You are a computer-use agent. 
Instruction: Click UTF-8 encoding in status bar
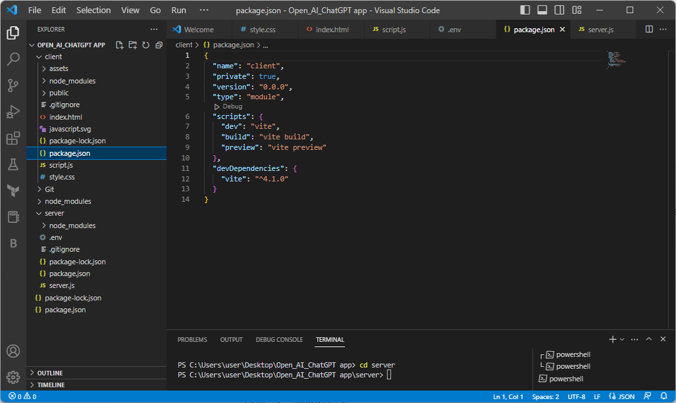(577, 396)
